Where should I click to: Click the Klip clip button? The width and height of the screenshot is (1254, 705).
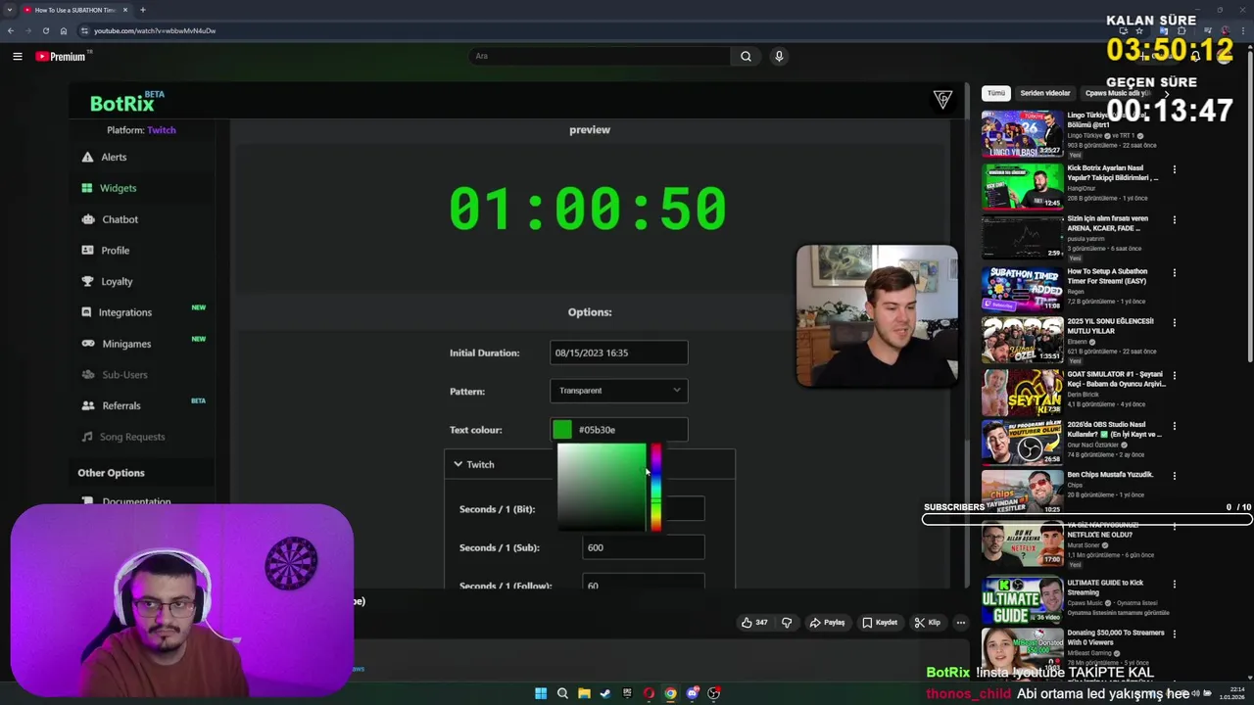927,622
